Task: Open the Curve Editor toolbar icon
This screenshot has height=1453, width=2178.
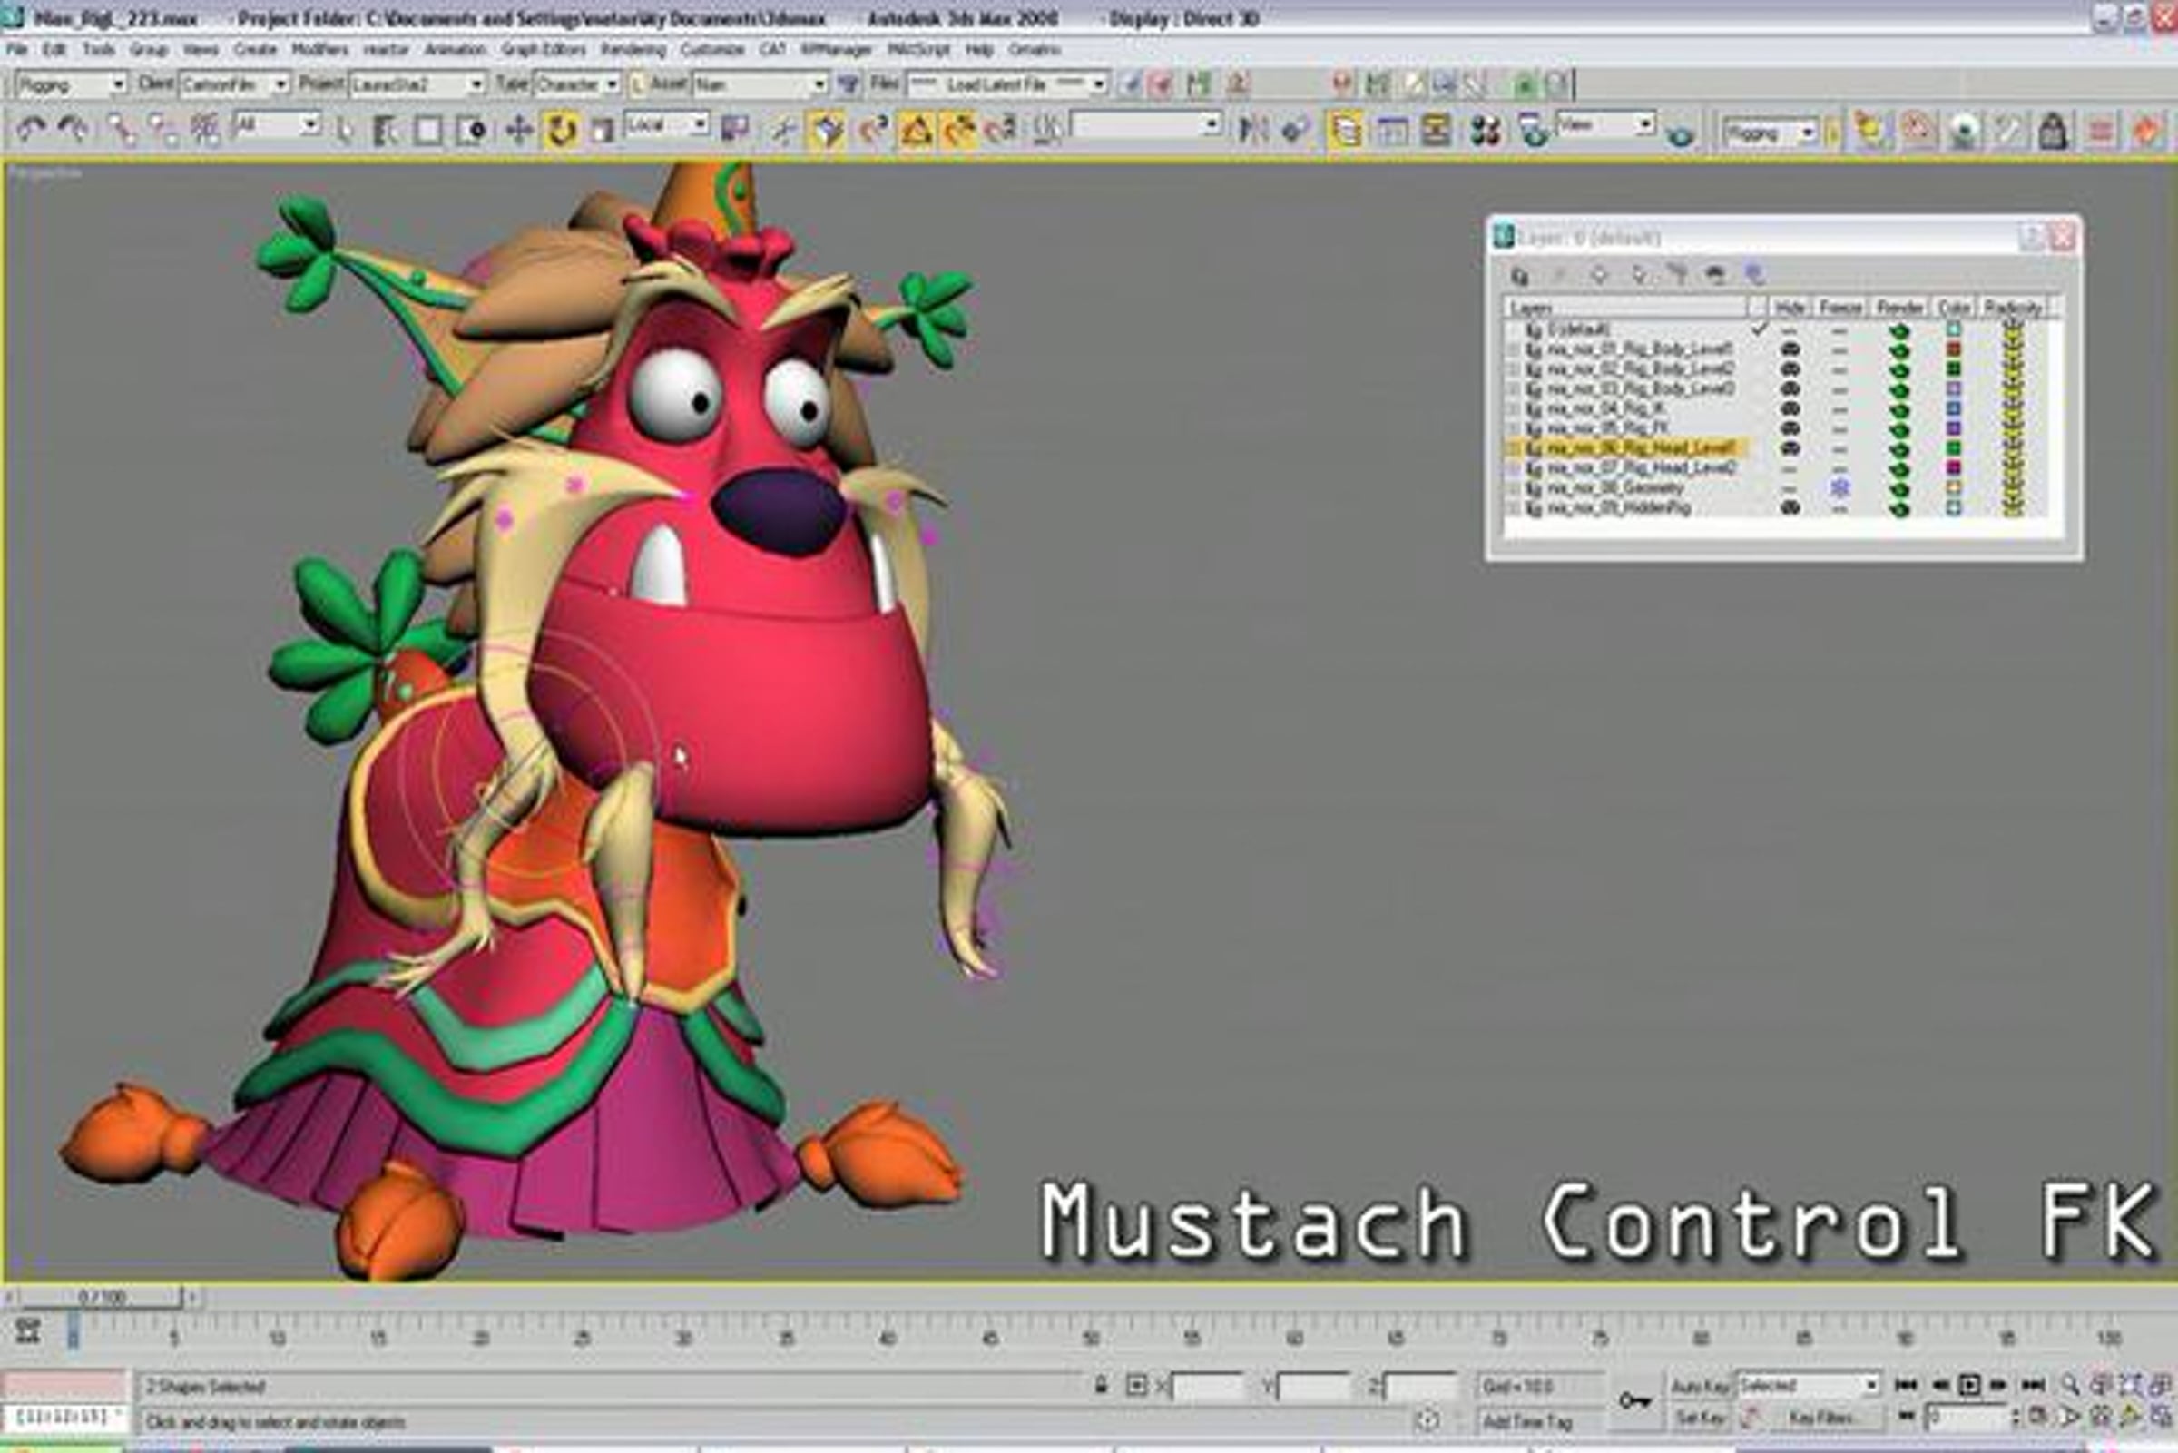Action: tap(1391, 130)
